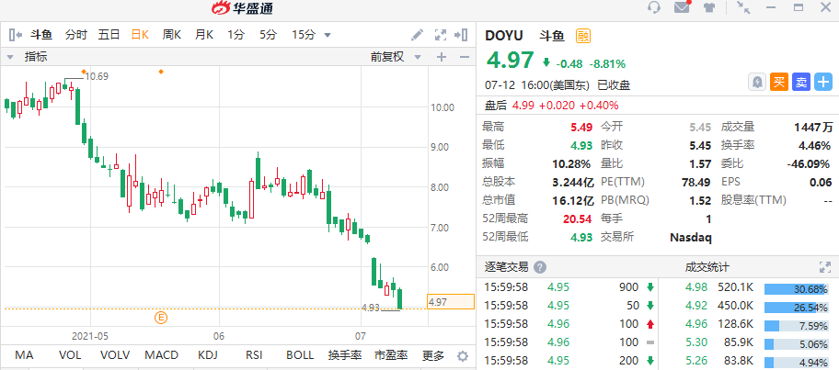Toggle the MACD indicator

(164, 355)
